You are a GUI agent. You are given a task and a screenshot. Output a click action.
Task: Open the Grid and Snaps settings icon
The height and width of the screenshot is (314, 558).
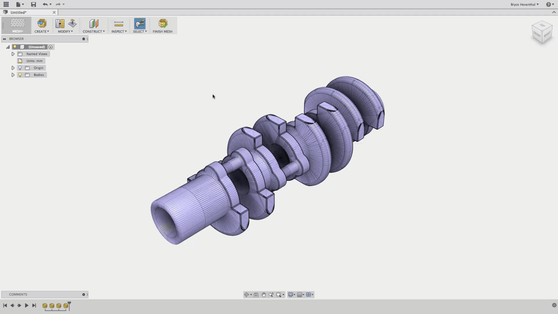click(x=300, y=294)
